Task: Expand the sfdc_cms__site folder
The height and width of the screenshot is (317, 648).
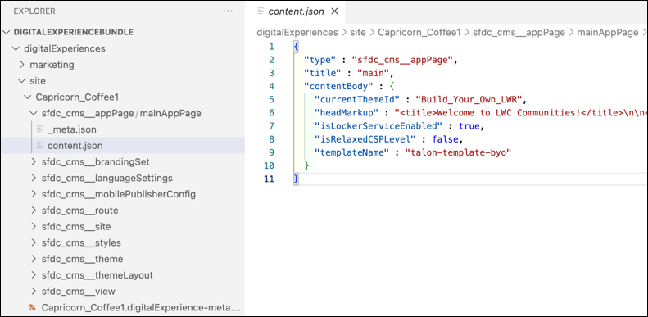Action: 34,227
